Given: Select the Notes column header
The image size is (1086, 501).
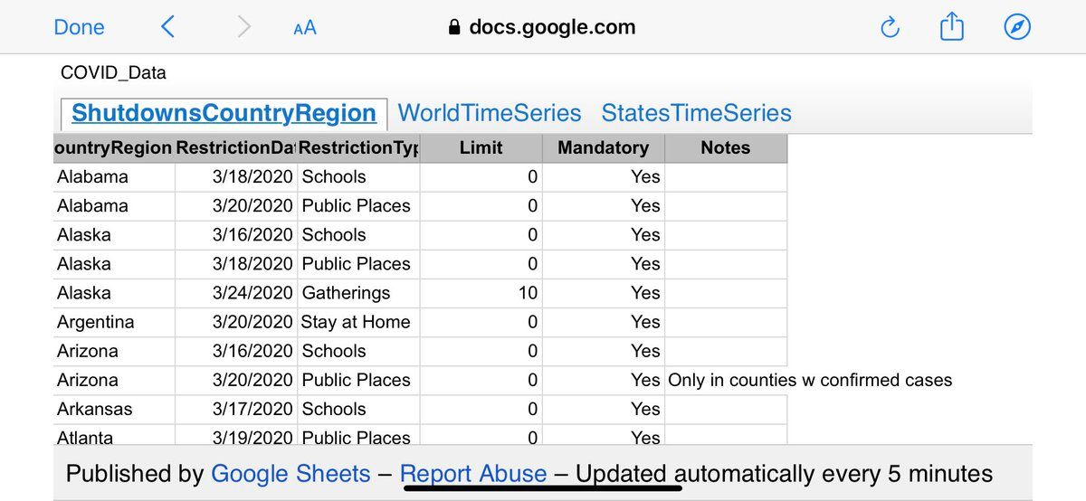Looking at the screenshot, I should pyautogui.click(x=726, y=148).
